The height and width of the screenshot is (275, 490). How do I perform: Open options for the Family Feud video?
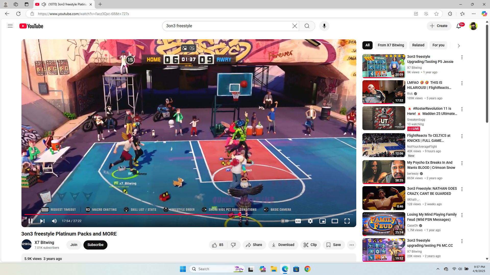coord(462,215)
